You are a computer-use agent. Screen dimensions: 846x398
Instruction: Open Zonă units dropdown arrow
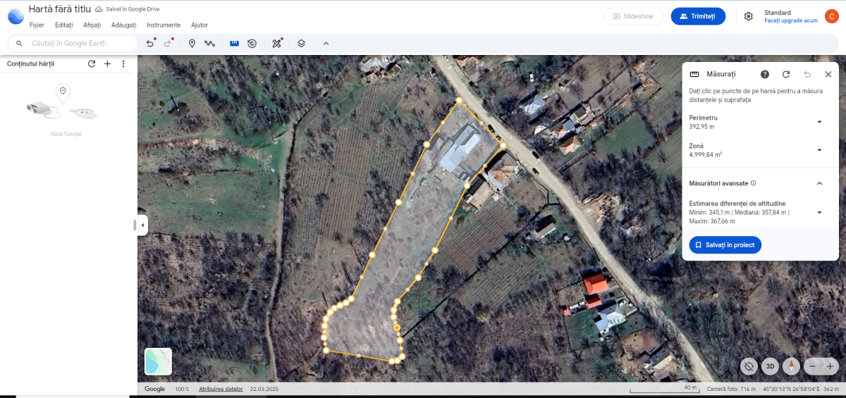pyautogui.click(x=819, y=150)
